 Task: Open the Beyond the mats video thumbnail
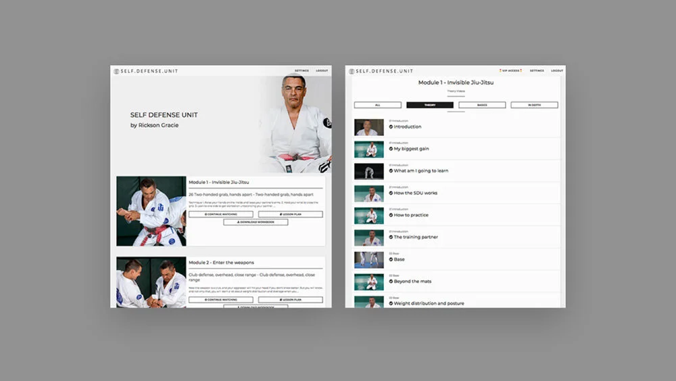tap(369, 282)
